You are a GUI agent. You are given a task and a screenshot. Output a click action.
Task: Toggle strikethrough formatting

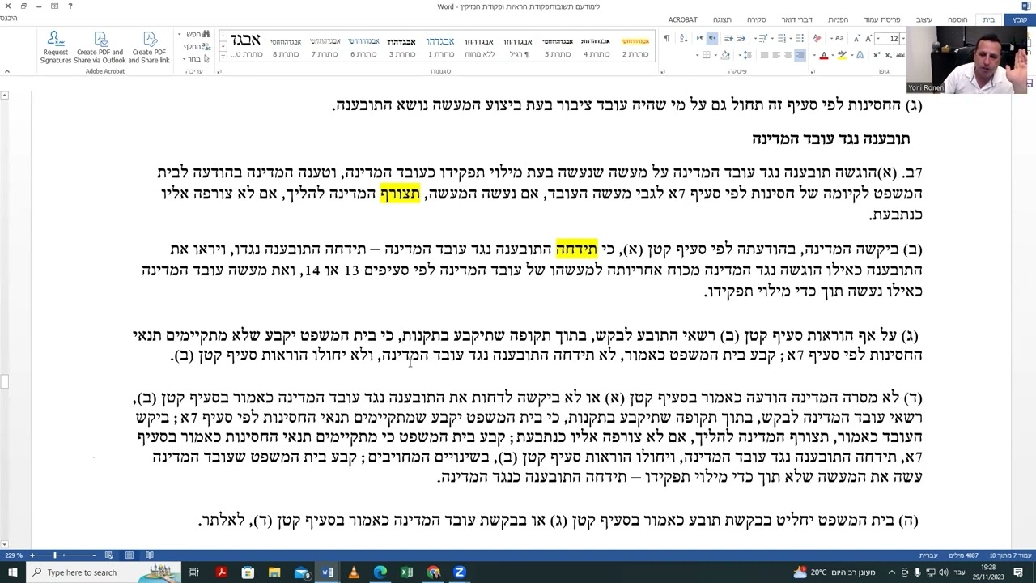click(x=900, y=55)
